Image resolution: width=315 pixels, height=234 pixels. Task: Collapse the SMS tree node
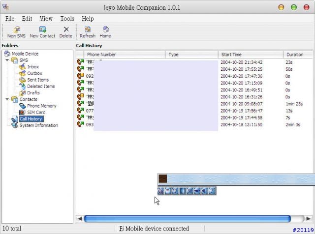click(x=7, y=60)
